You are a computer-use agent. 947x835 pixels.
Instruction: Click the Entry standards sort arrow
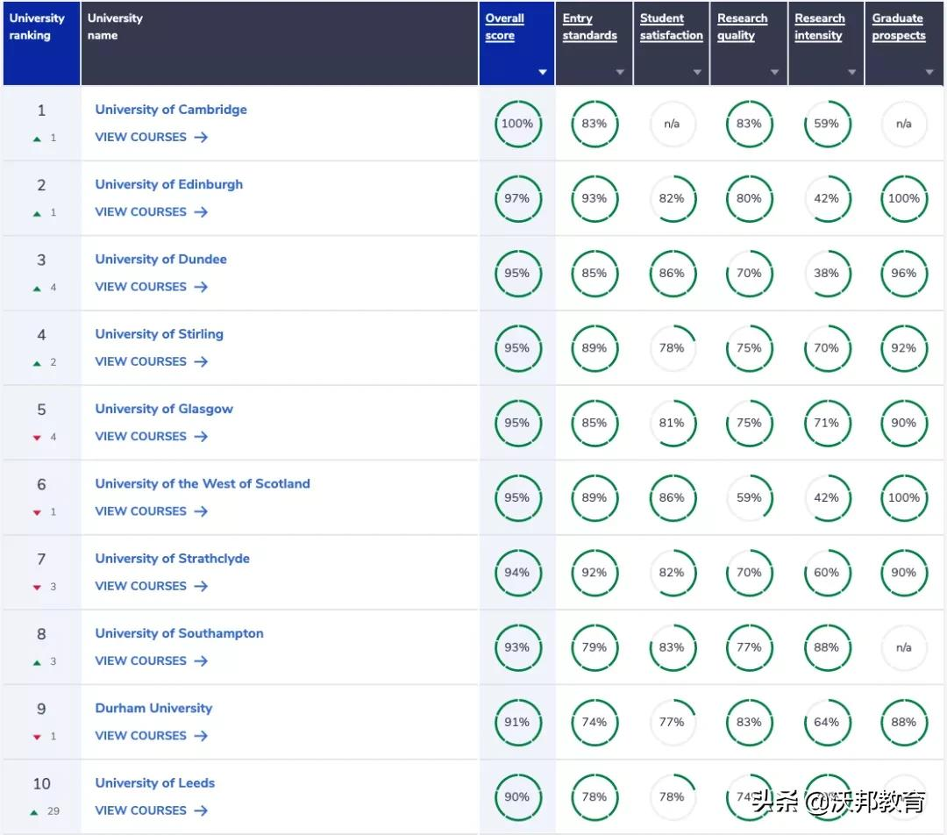(x=620, y=72)
